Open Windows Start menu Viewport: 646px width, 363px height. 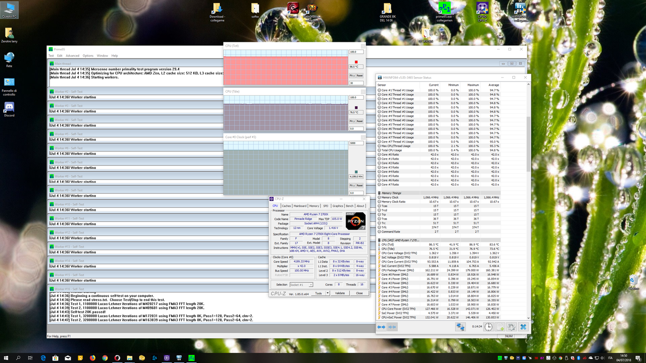point(6,357)
